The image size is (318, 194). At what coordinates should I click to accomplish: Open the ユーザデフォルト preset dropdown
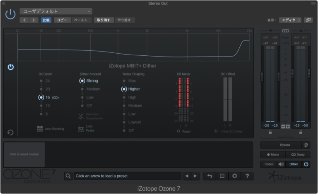[x=56, y=11]
